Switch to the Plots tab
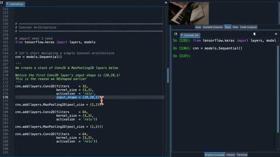Image resolution: width=280 pixels, height=157 pixels. (227, 27)
